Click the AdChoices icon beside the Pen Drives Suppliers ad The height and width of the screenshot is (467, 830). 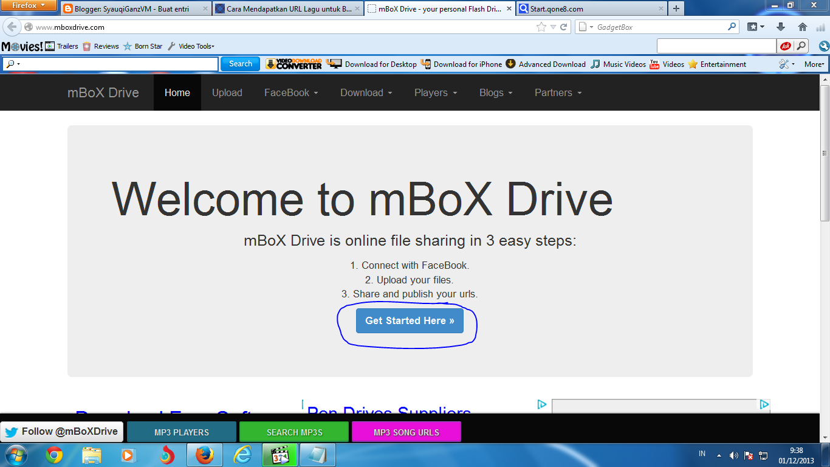(541, 404)
